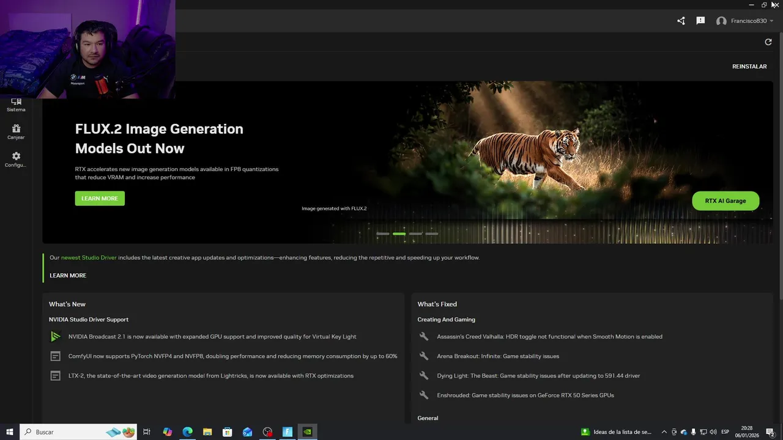Click the FLUX.2 Image Generation headline
The image size is (783, 440).
pyautogui.click(x=159, y=139)
